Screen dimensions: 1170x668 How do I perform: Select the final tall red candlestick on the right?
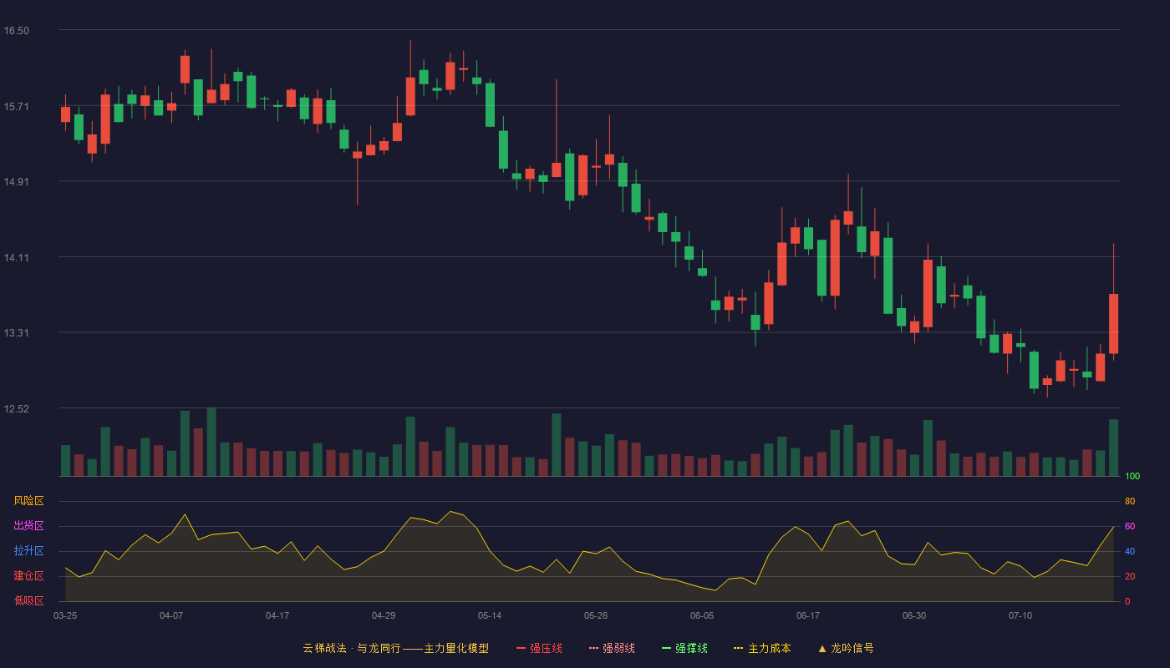[1113, 323]
